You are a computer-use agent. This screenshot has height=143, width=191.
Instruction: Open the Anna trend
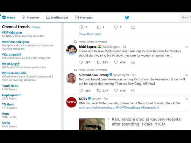coord(6,113)
